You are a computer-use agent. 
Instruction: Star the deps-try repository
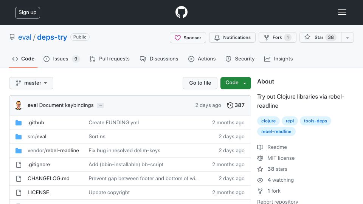coord(320,37)
